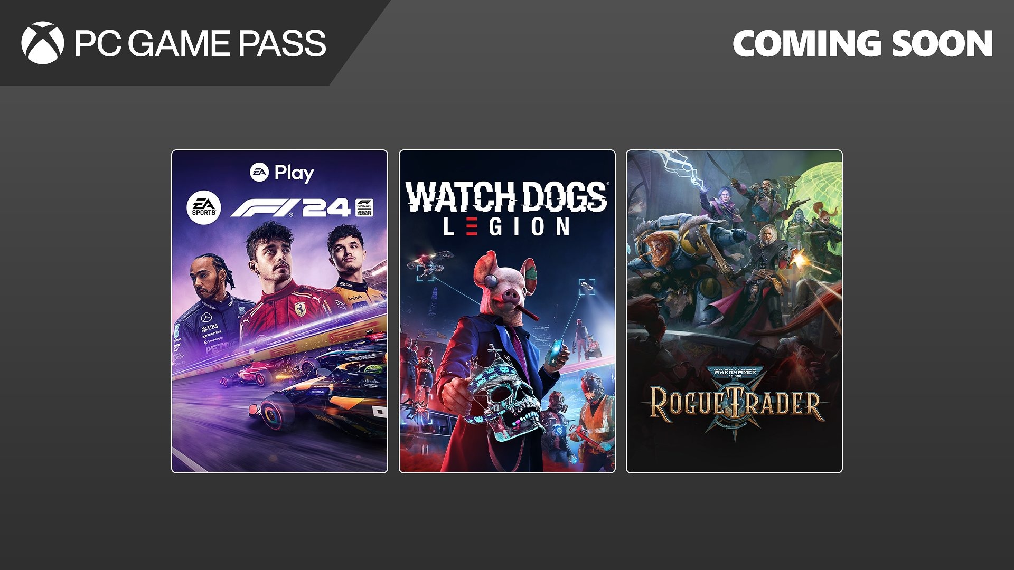Click the F1 24 title logo
The image size is (1014, 570).
pyautogui.click(x=290, y=208)
